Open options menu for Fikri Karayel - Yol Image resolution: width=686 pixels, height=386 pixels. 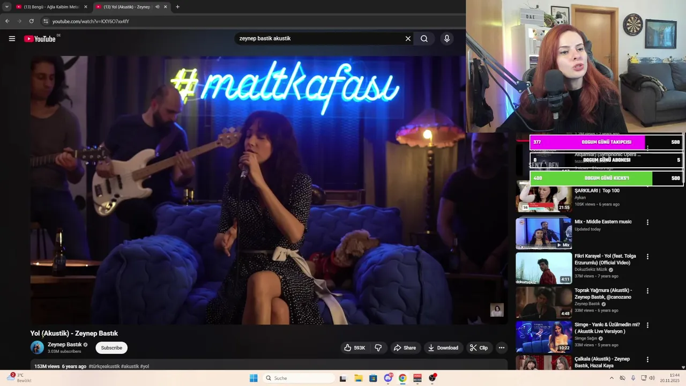[647, 256]
